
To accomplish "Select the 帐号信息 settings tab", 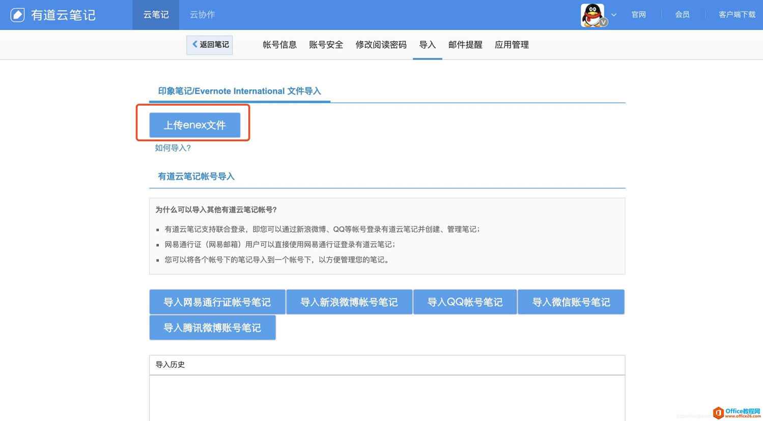I will [279, 45].
